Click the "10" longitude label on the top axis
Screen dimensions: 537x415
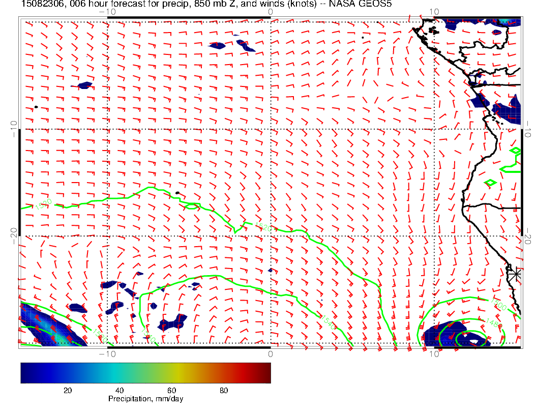click(x=434, y=12)
